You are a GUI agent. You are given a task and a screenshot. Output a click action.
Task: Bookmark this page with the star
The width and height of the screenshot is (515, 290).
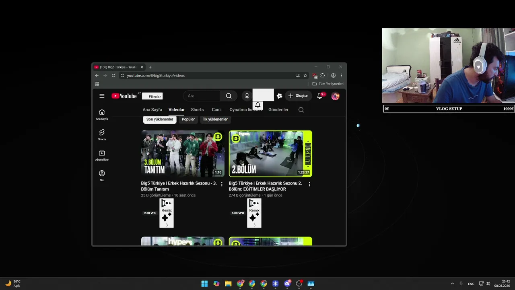[x=305, y=75]
